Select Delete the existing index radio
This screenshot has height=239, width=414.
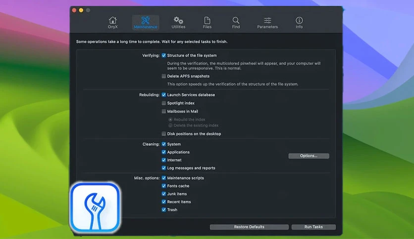tap(170, 125)
